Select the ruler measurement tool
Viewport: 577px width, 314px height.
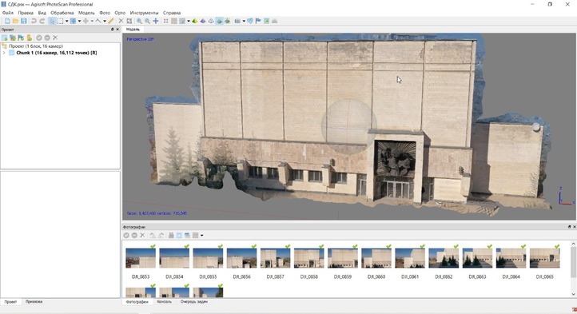click(111, 21)
